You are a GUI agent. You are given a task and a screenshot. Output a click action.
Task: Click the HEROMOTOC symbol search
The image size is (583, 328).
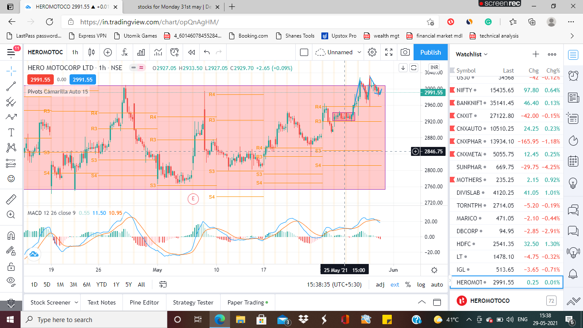pyautogui.click(x=45, y=52)
